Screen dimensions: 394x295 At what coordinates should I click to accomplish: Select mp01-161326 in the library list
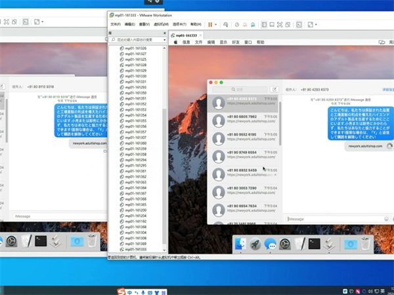pos(137,49)
